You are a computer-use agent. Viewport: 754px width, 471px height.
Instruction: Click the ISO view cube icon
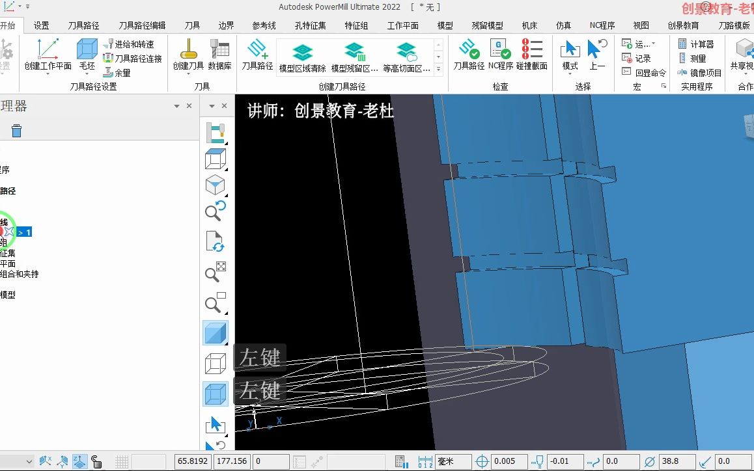click(216, 185)
